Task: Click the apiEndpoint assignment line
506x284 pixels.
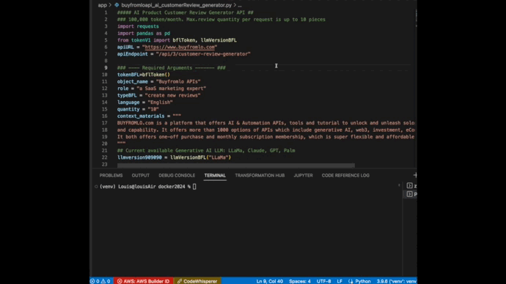Action: click(x=183, y=54)
